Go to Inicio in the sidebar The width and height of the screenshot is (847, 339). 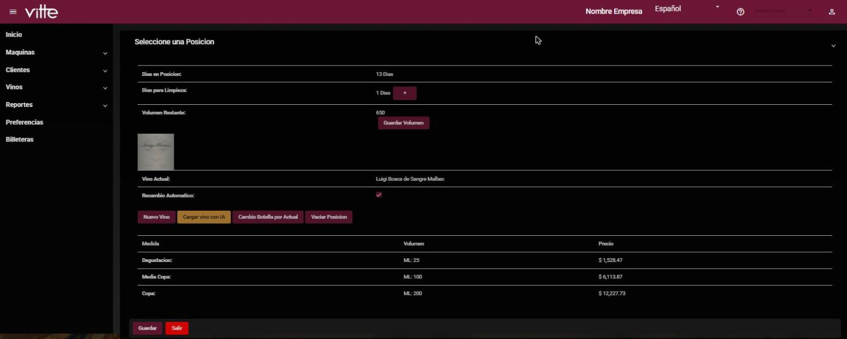[x=14, y=34]
